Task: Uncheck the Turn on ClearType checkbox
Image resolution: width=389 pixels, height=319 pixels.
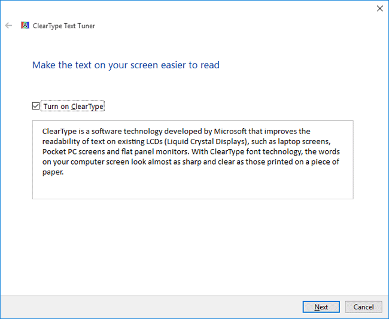Action: 36,107
